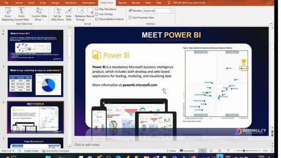Start Rehearse Timings
Screen dimensions: 281x158
point(80,14)
